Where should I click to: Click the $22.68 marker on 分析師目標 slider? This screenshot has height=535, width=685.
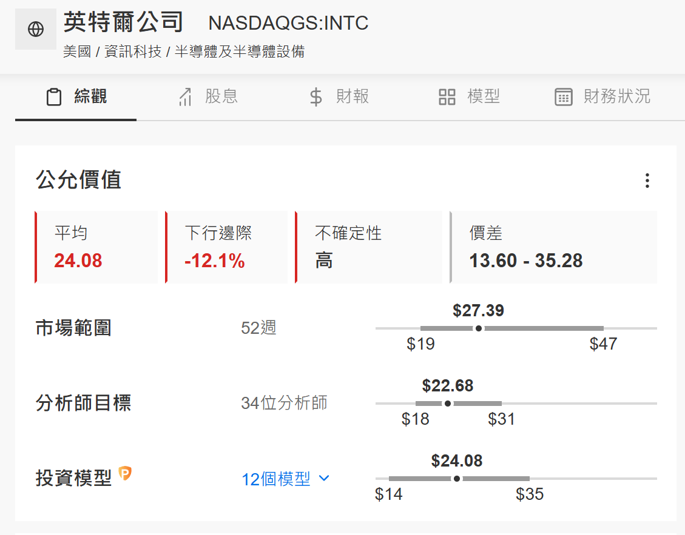coord(448,404)
